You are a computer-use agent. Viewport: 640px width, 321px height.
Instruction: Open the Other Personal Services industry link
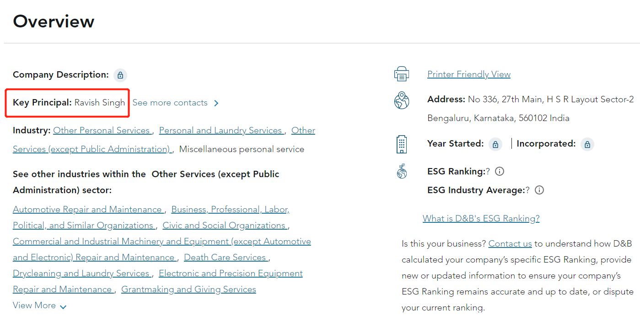[102, 130]
